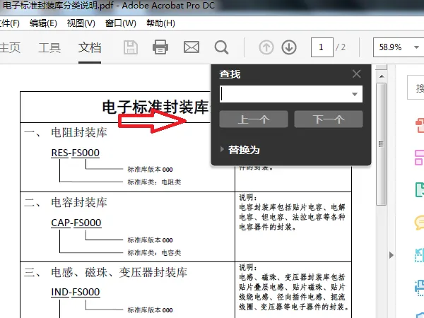Click the blue scan tool icon at bottom

click(x=419, y=288)
